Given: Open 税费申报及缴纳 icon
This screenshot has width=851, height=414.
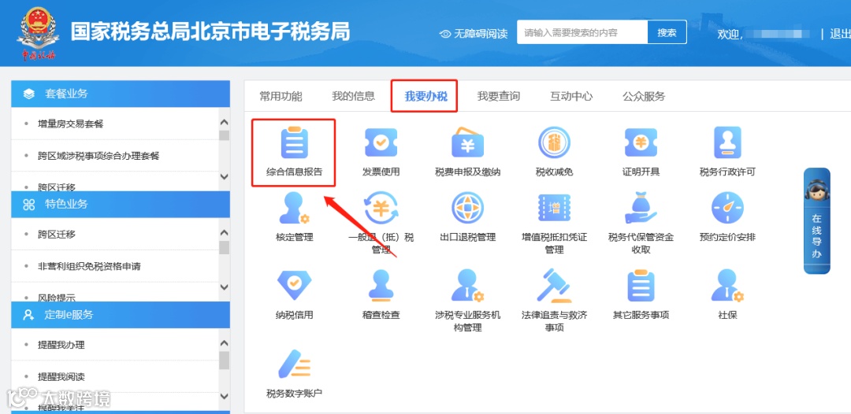Looking at the screenshot, I should click(467, 143).
